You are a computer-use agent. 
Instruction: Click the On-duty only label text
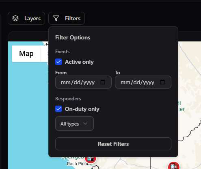tap(82, 109)
